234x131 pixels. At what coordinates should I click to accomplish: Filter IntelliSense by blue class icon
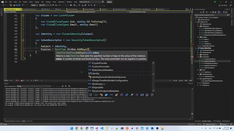point(106,95)
